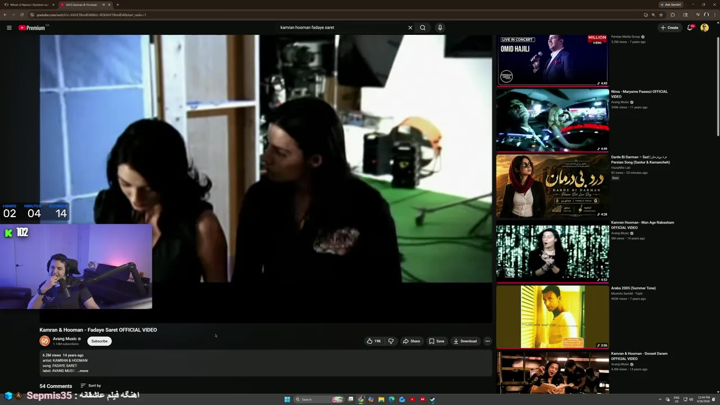Viewport: 720px width, 405px height.
Task: Open YouTube app in the taskbar
Action: [412, 399]
